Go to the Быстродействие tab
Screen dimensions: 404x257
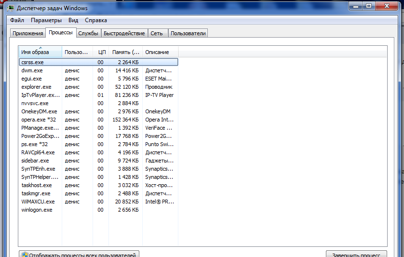124,33
